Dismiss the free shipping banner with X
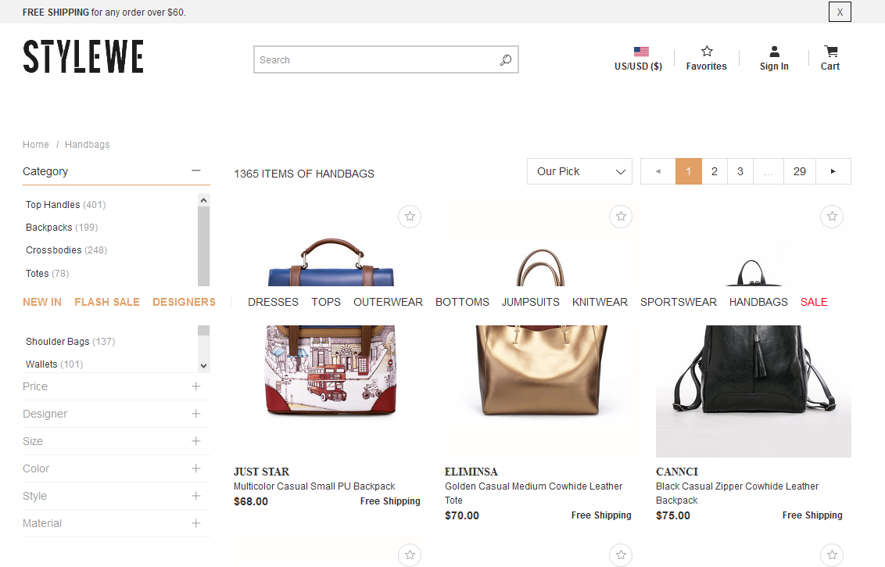The width and height of the screenshot is (885, 567). click(x=840, y=12)
